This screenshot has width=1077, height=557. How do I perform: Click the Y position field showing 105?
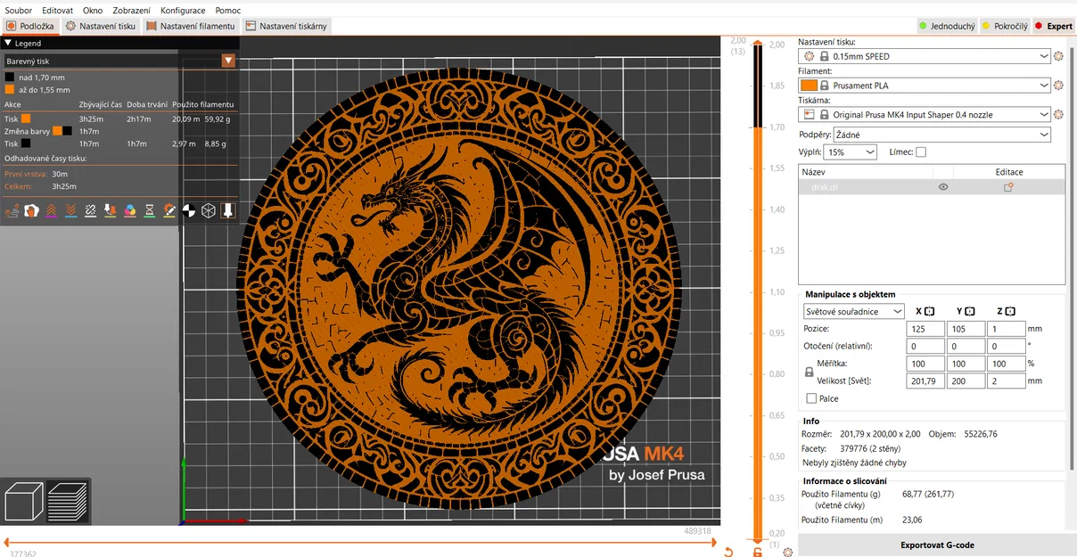pos(966,329)
